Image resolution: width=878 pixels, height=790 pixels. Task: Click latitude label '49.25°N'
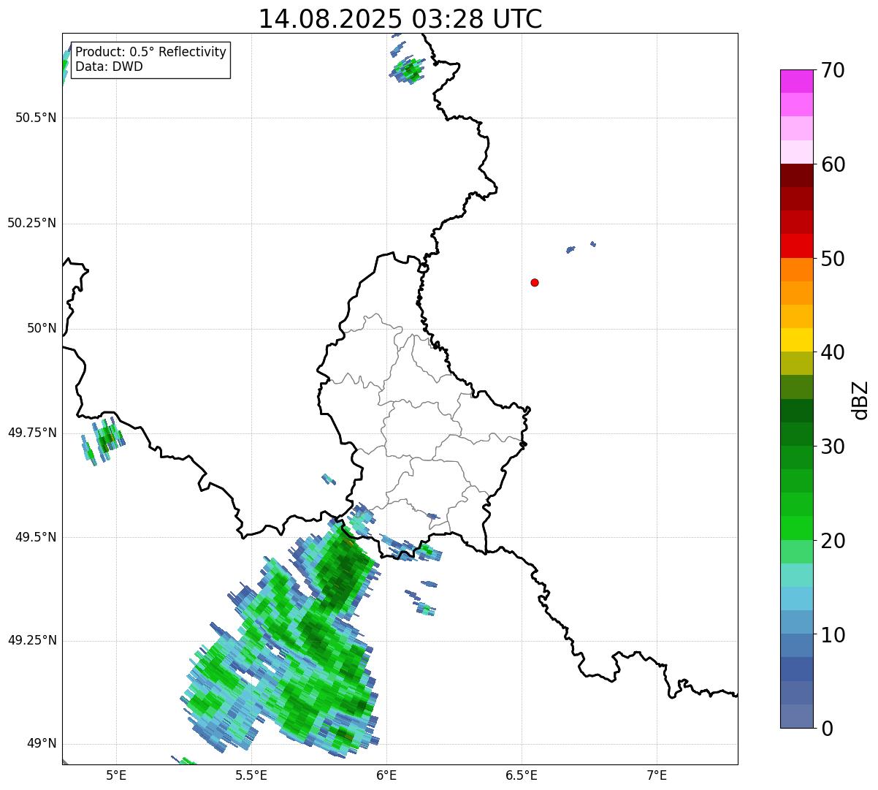click(x=31, y=640)
